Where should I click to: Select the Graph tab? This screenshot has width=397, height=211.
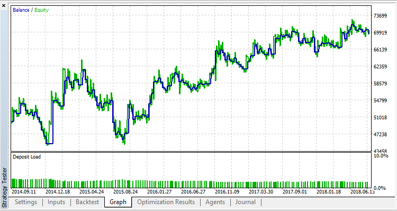pyautogui.click(x=118, y=202)
